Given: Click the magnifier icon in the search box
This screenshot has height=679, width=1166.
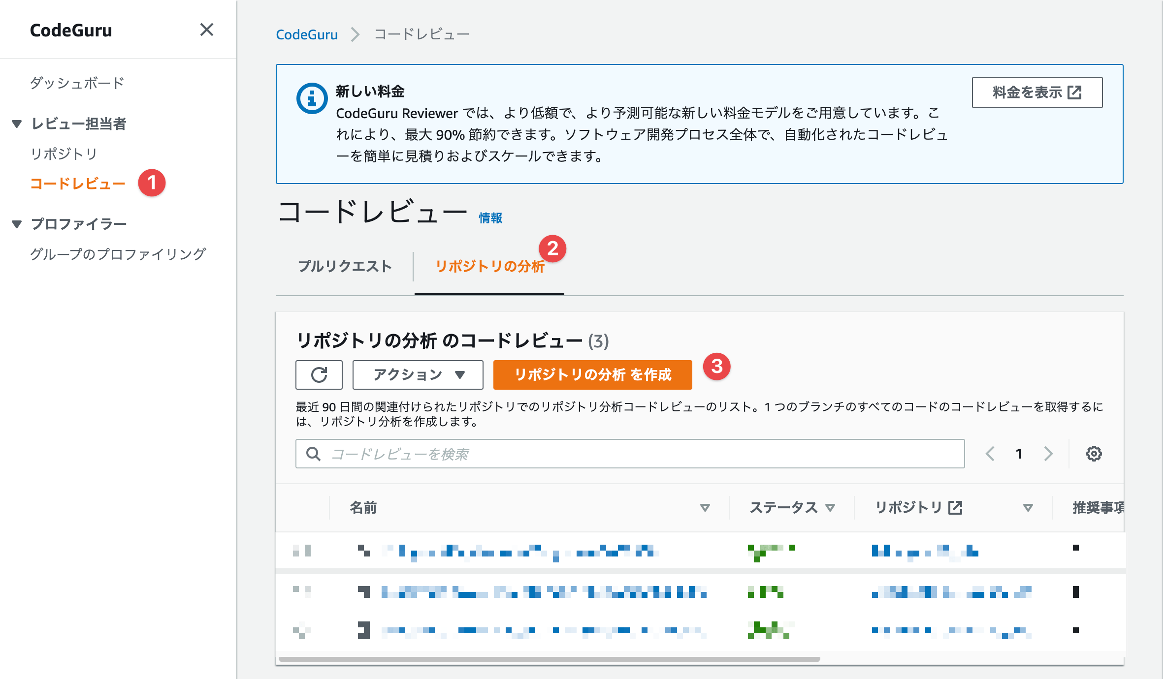Looking at the screenshot, I should [313, 453].
